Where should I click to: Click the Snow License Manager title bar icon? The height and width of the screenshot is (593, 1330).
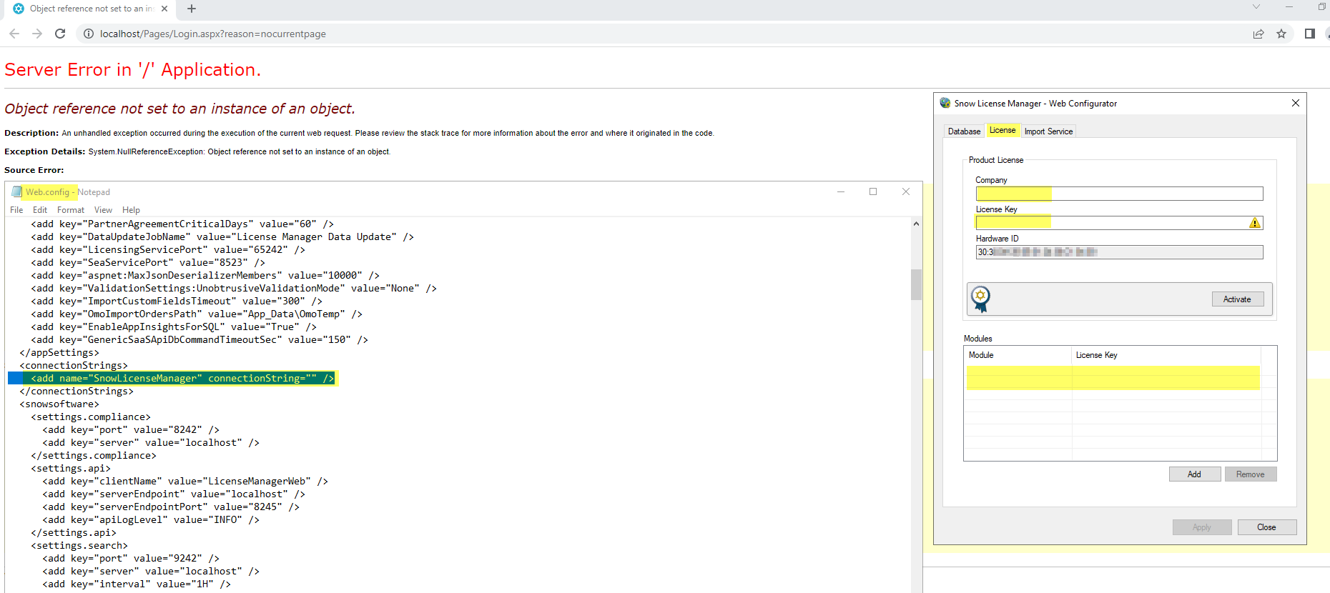[945, 103]
